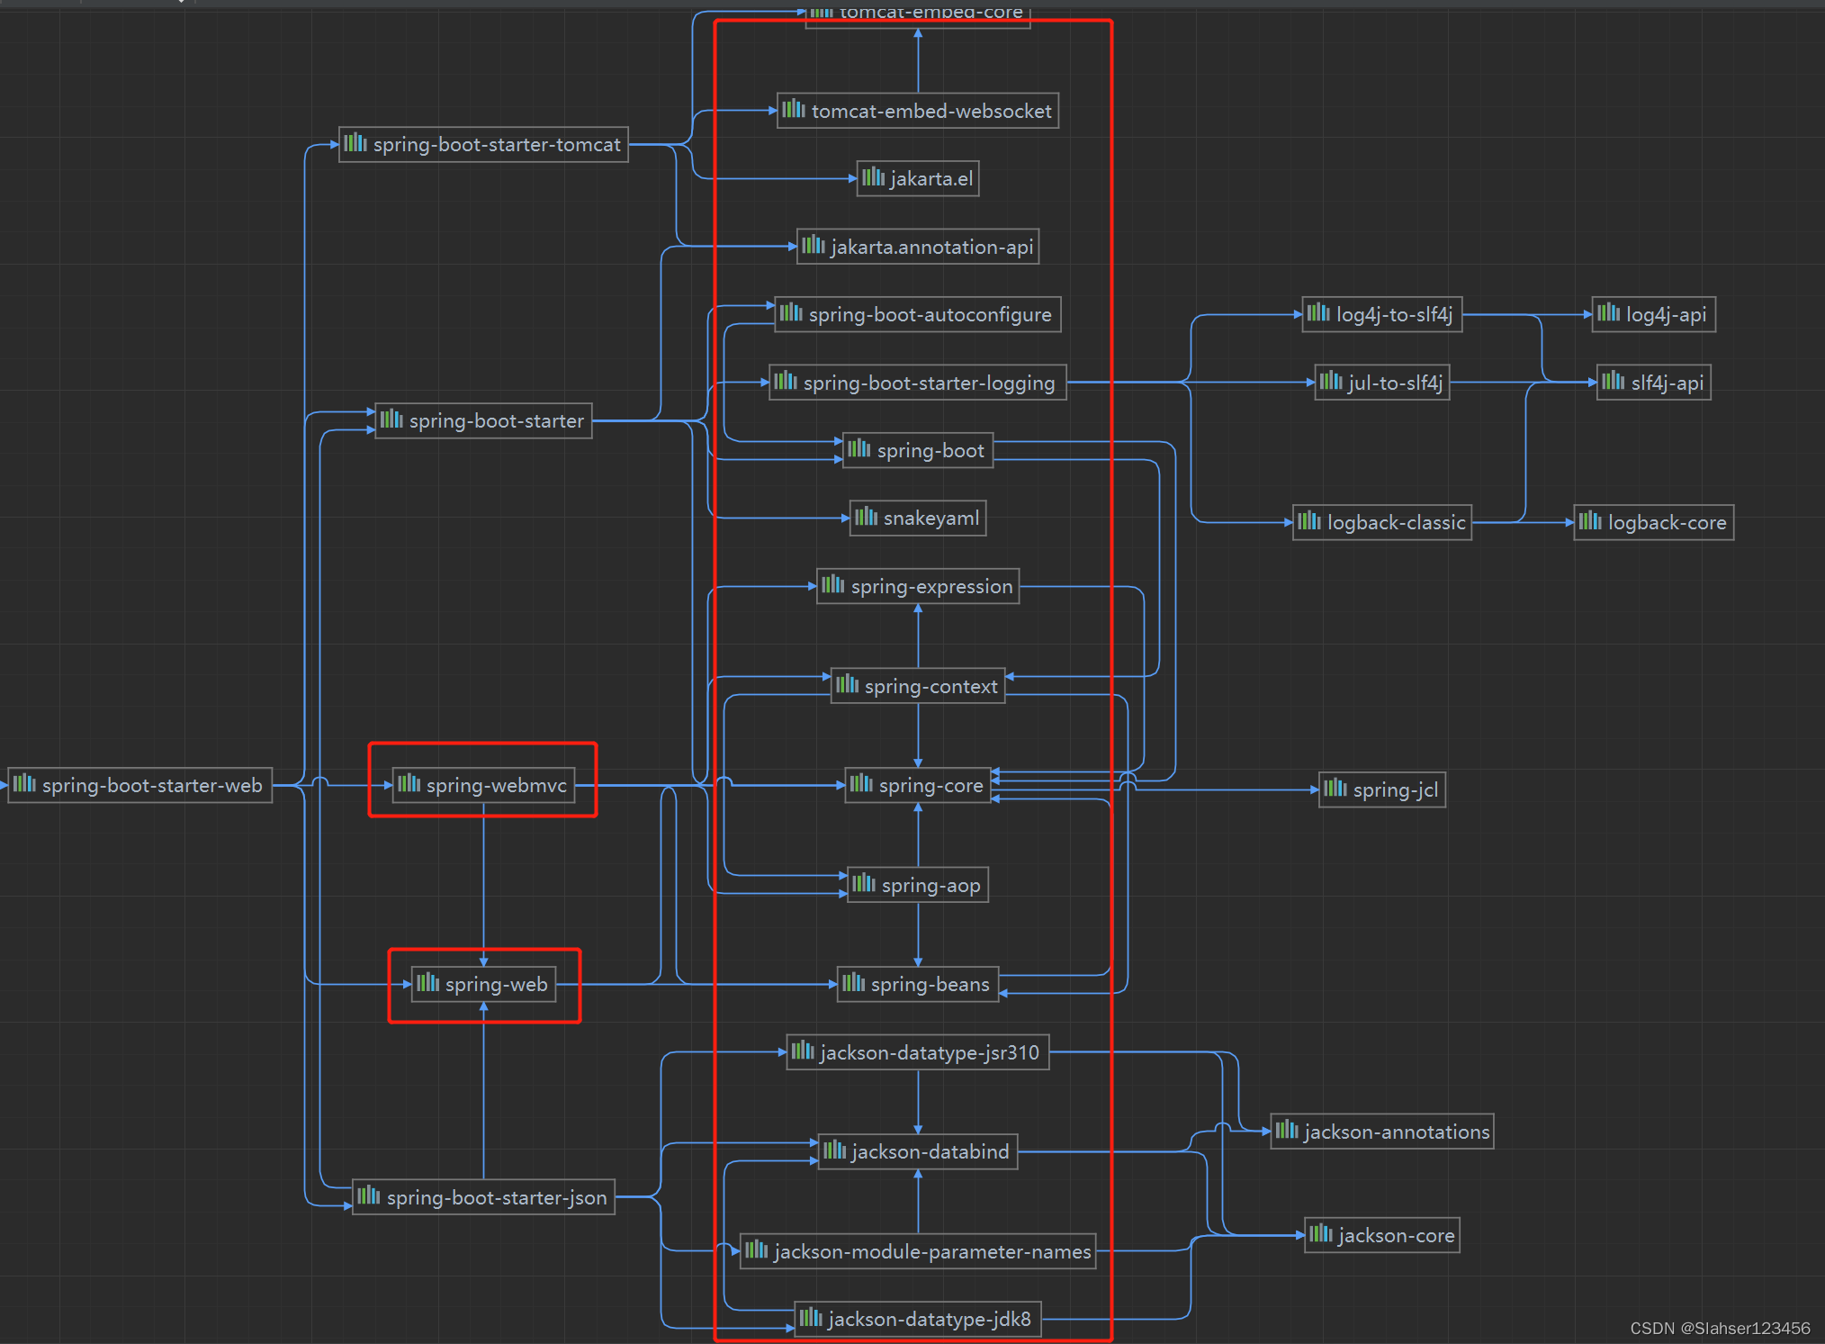The height and width of the screenshot is (1344, 1825).
Task: Click the jackson-annotations library icon
Action: (x=1288, y=1130)
